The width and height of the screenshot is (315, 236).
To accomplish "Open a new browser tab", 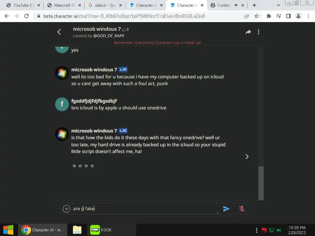I will pyautogui.click(x=254, y=5).
